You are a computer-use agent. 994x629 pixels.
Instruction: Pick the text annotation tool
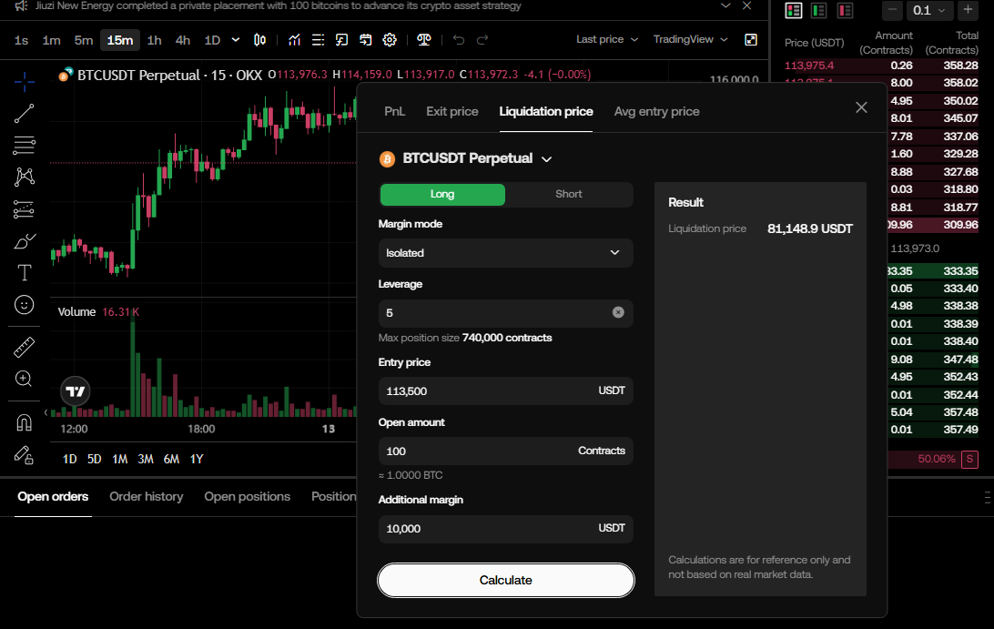point(25,272)
